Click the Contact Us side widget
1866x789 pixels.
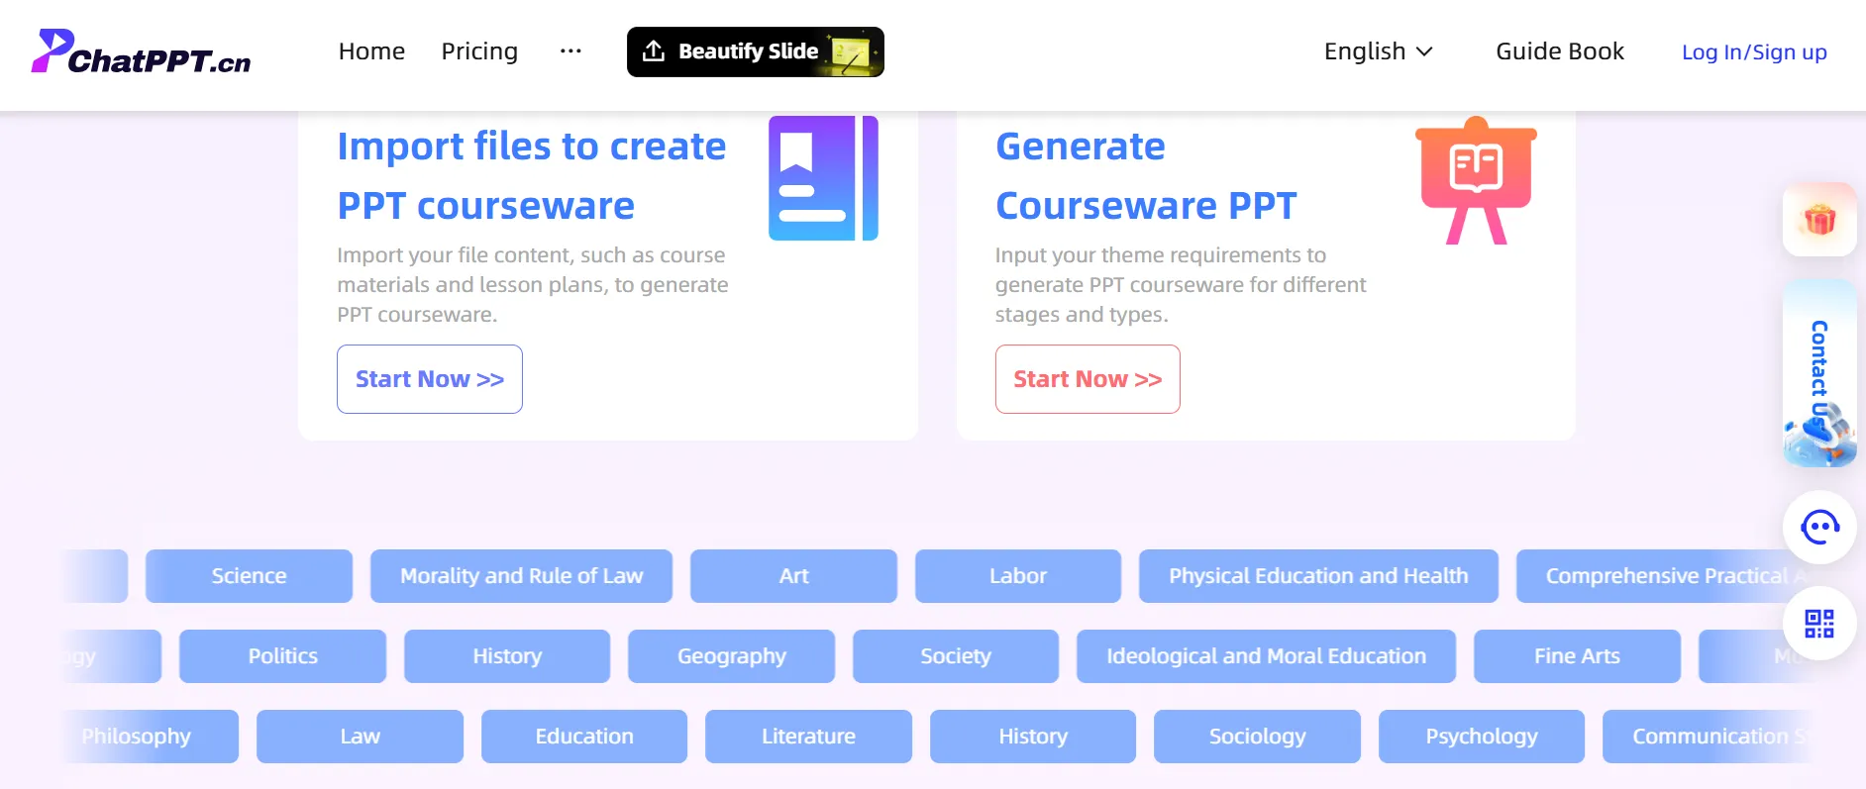pyautogui.click(x=1819, y=373)
